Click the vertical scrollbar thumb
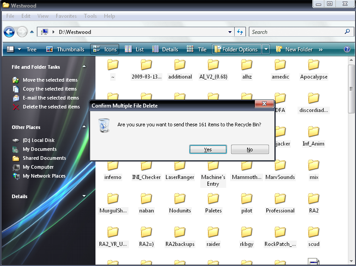 351,88
